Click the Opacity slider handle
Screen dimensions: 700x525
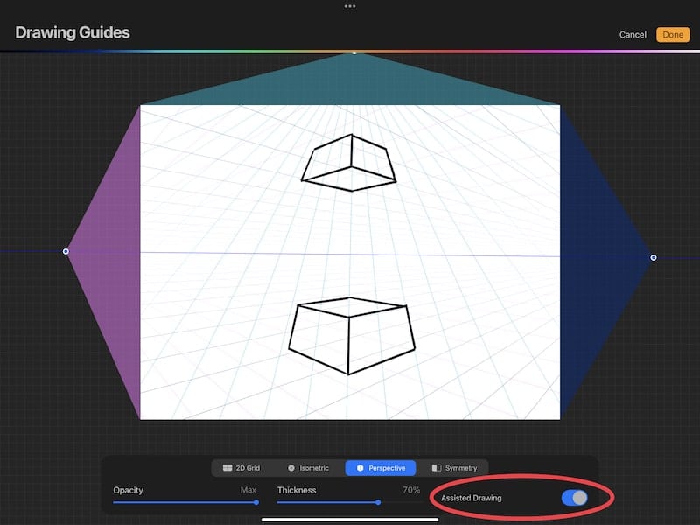[x=256, y=501]
